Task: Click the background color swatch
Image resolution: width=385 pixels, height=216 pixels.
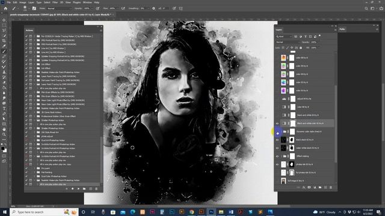Action: click(x=5, y=151)
